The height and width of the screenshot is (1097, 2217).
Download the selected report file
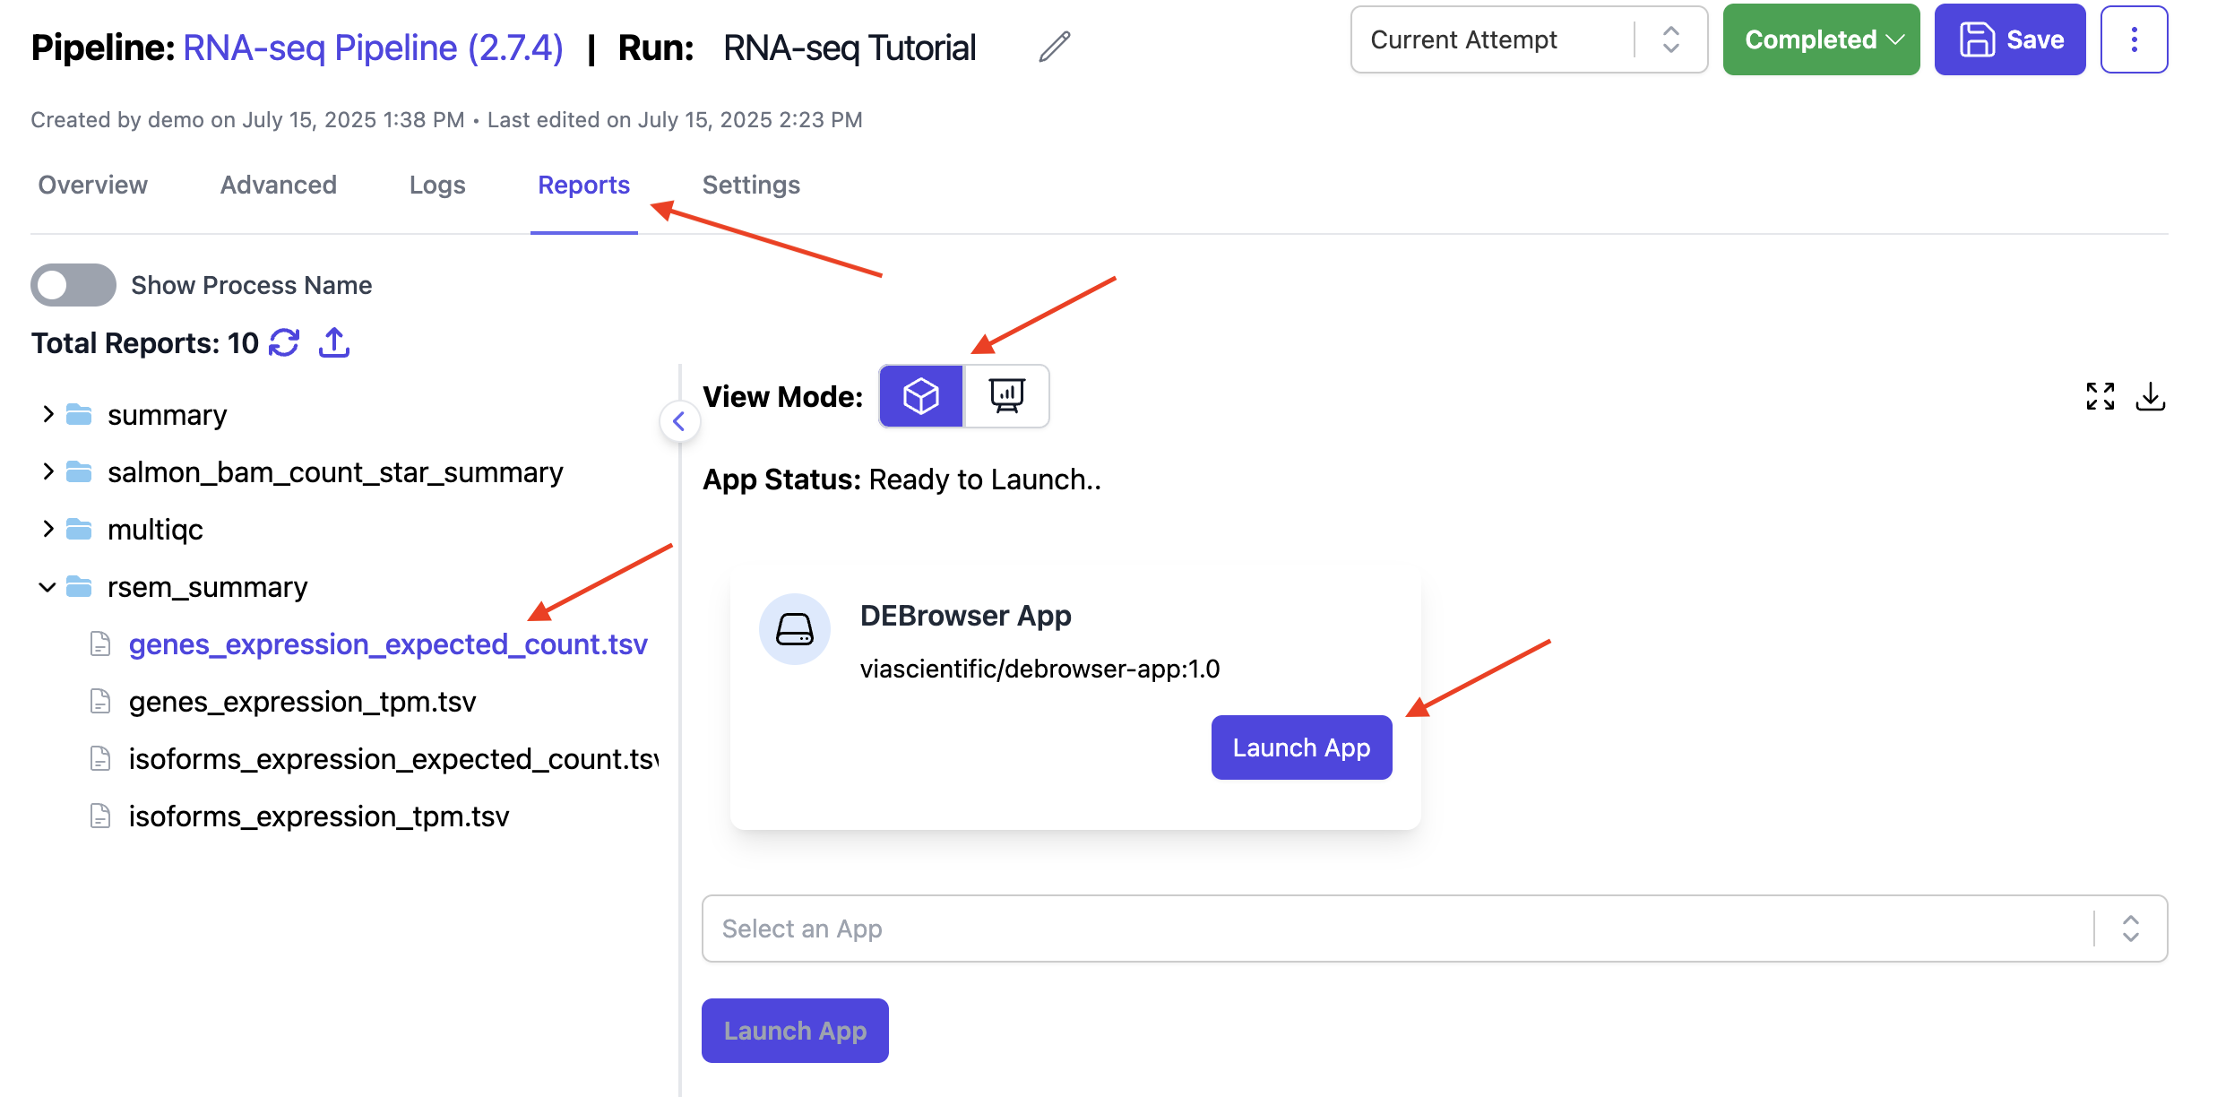(x=2150, y=396)
